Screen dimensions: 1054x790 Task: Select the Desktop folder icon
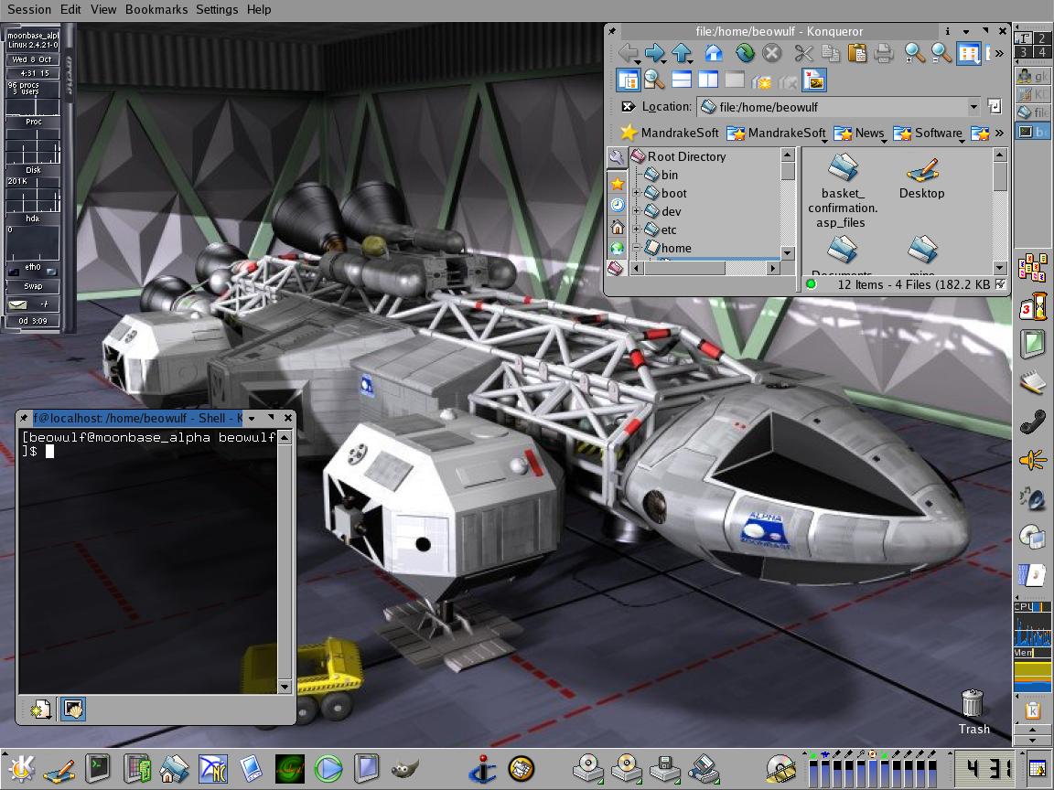[x=921, y=177]
